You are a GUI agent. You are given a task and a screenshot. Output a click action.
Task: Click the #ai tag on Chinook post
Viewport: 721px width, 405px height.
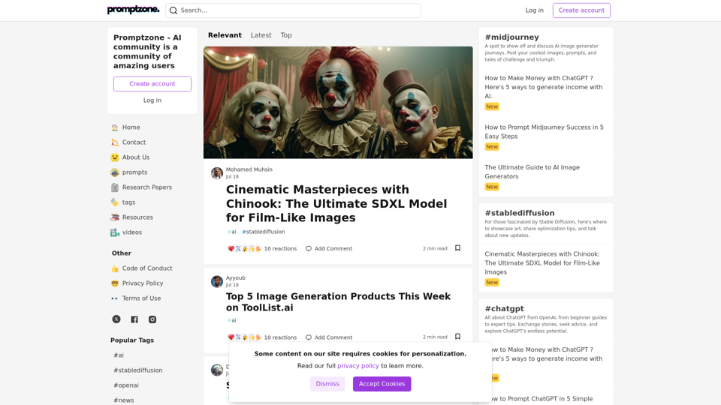click(232, 232)
